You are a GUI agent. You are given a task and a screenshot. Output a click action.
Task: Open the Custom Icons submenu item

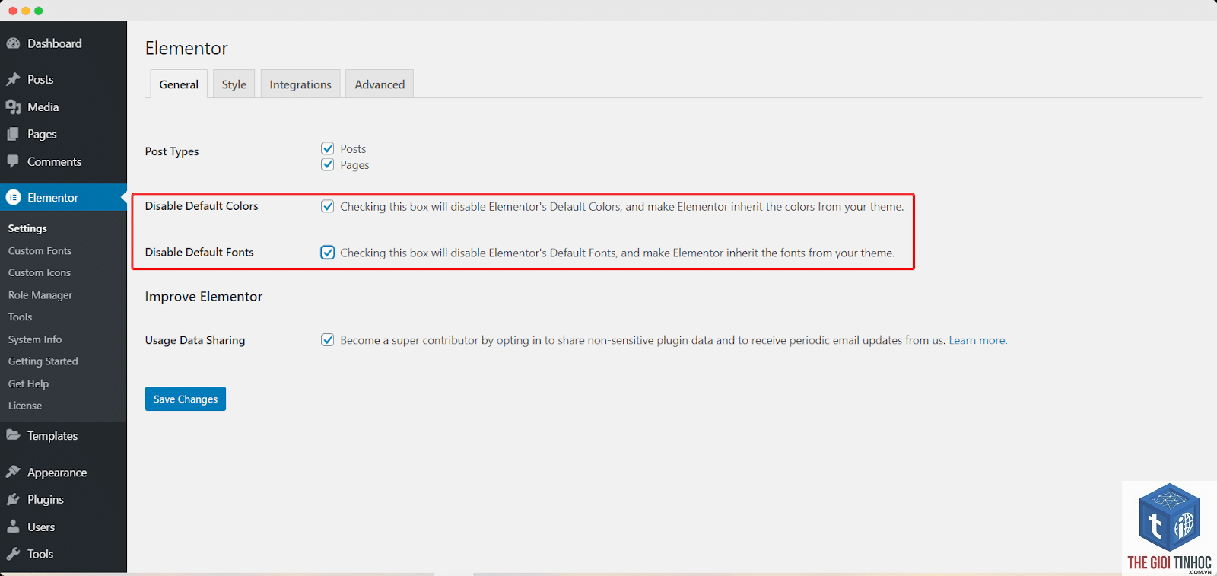coord(40,272)
